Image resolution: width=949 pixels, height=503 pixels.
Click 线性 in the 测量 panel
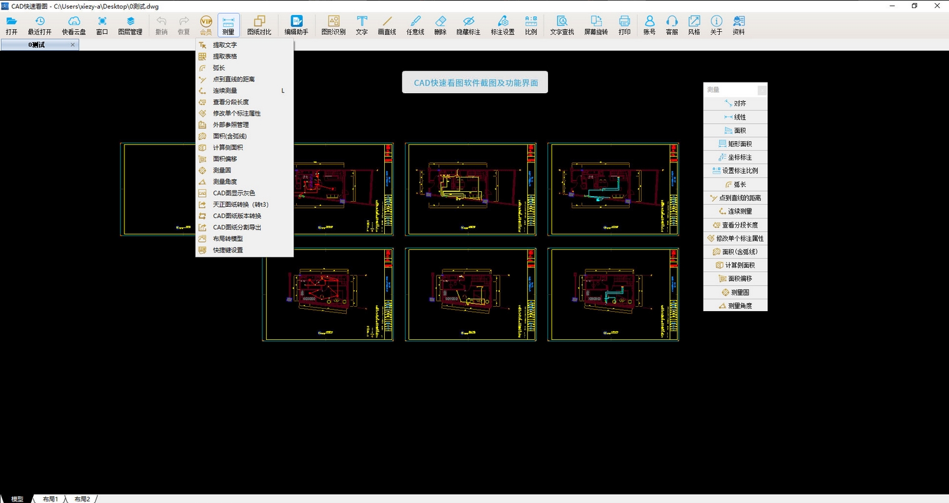coord(735,117)
